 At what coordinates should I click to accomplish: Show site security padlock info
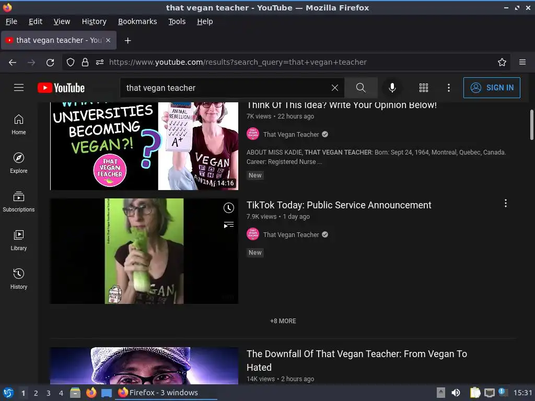85,62
